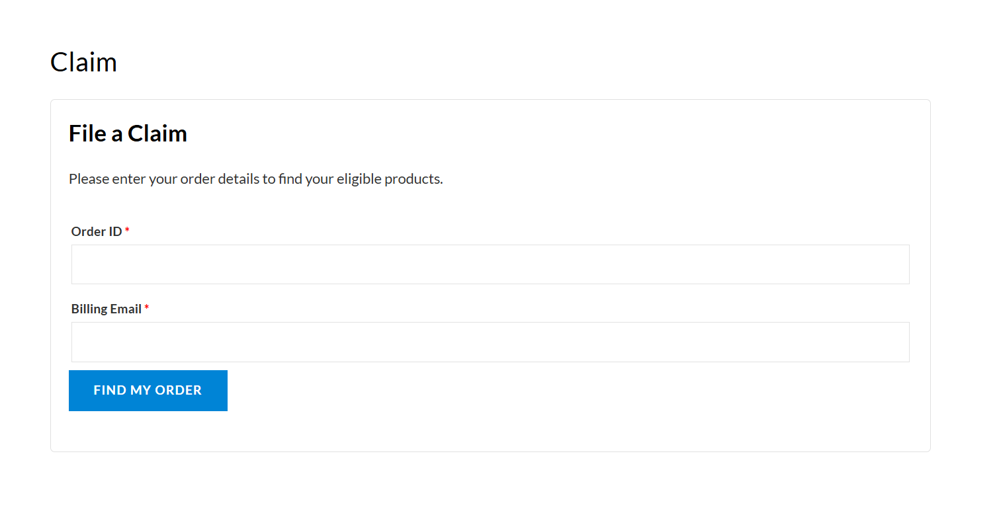This screenshot has height=509, width=1001.
Task: Click the Order ID input field
Action: point(490,264)
